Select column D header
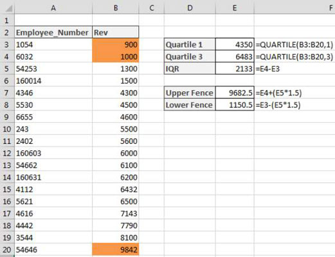Image resolution: width=335 pixels, height=257 pixels. 190,8
